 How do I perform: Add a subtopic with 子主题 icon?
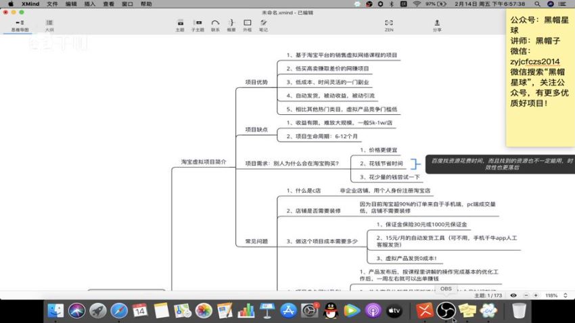[198, 24]
